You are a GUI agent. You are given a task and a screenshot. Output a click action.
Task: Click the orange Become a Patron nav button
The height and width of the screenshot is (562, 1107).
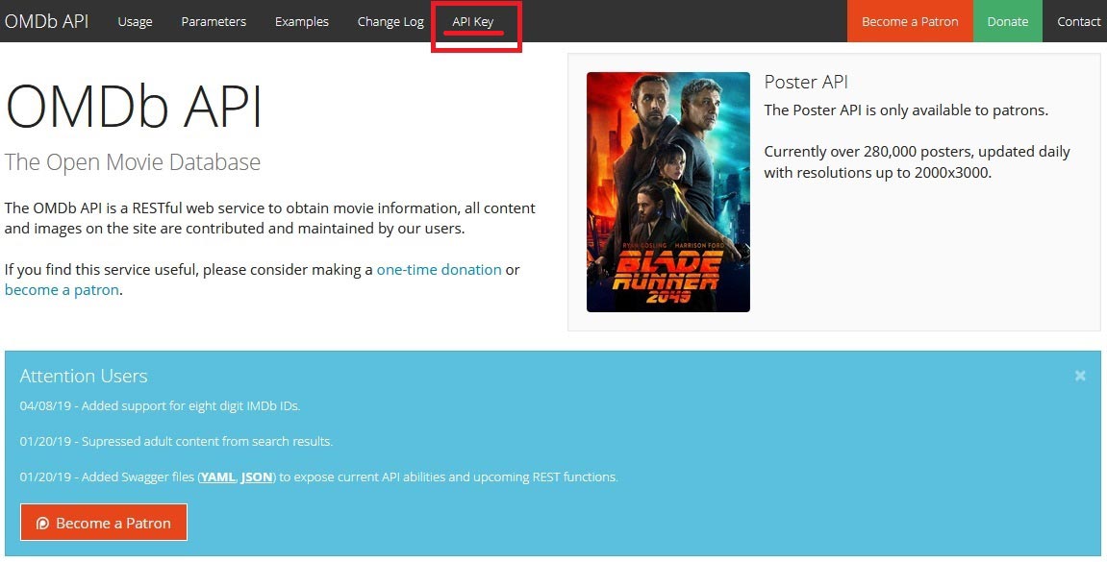click(910, 21)
